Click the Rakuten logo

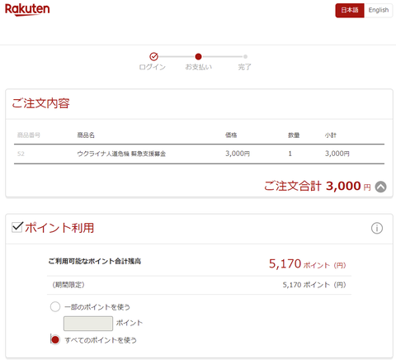click(27, 10)
